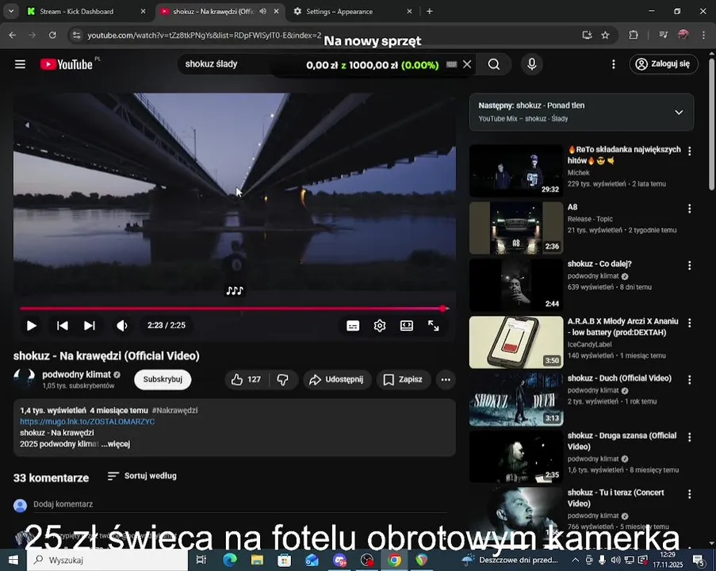
Task: Go to YouTube home via logo
Action: (x=67, y=64)
